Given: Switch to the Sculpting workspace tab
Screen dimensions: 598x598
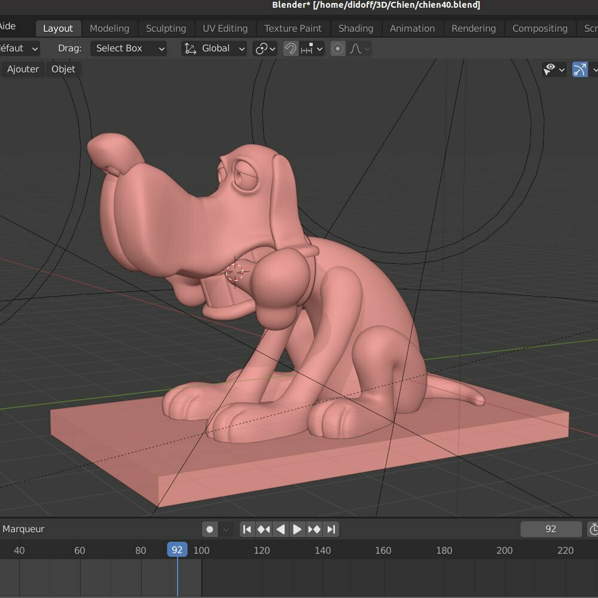Looking at the screenshot, I should pyautogui.click(x=166, y=28).
